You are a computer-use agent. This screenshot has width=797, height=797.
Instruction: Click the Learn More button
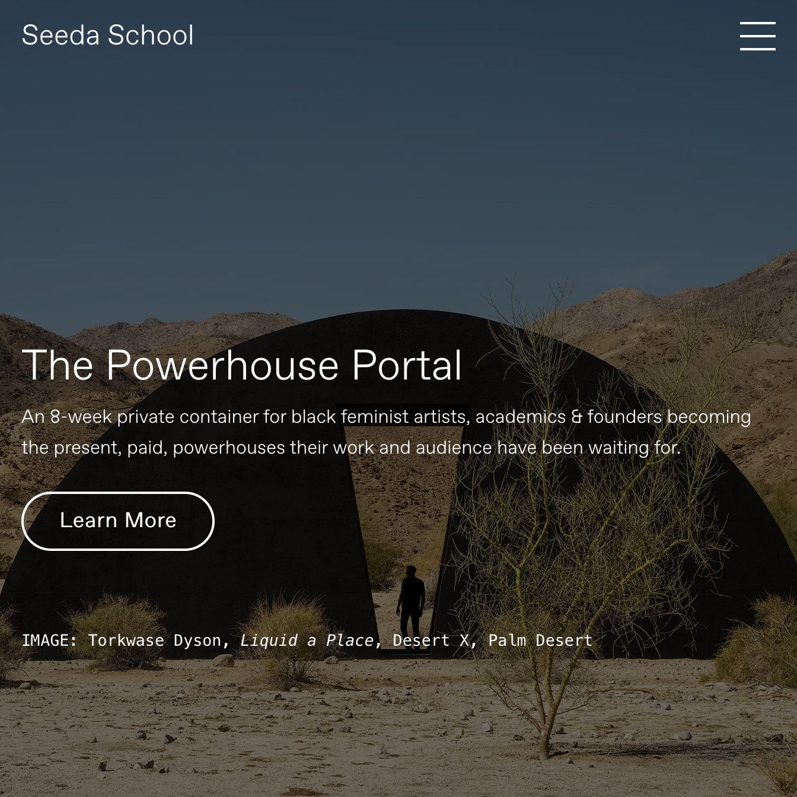[118, 521]
